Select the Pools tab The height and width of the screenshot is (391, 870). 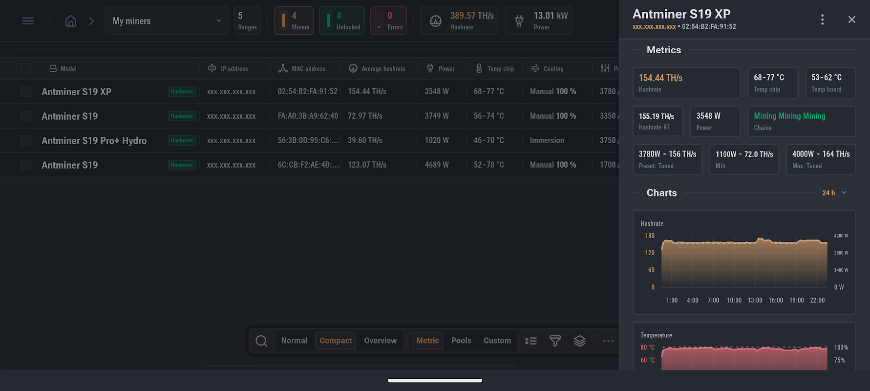[461, 341]
